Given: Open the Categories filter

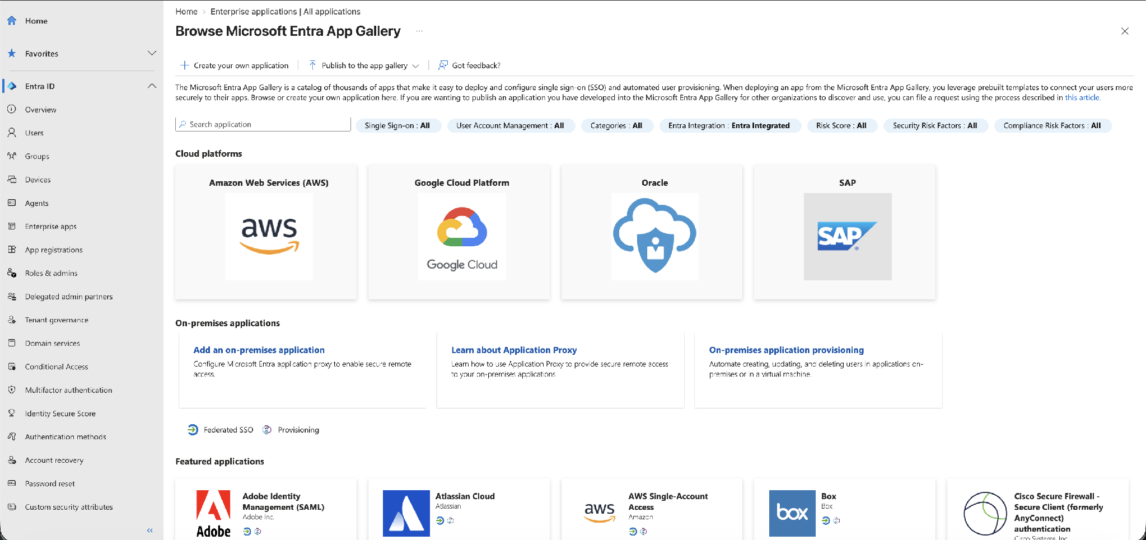Looking at the screenshot, I should [616, 125].
